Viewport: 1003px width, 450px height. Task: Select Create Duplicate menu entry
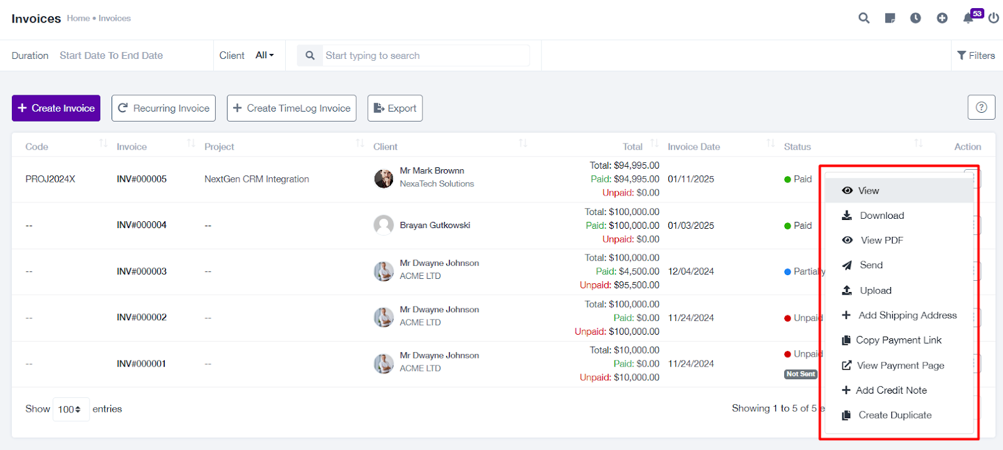click(x=899, y=415)
